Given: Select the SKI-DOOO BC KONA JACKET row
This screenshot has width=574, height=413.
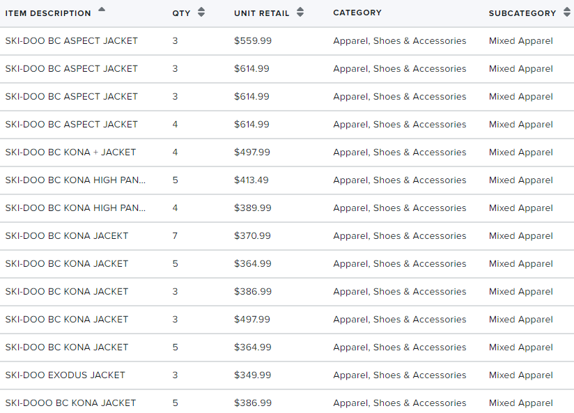Looking at the screenshot, I should 287,401.
